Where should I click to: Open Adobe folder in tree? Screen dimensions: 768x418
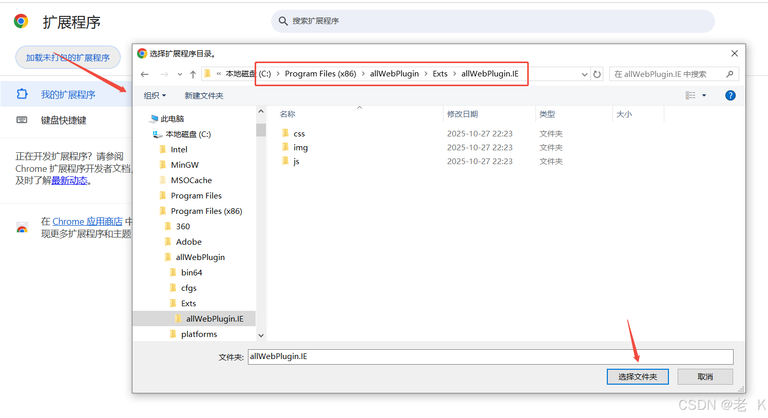pyautogui.click(x=188, y=242)
